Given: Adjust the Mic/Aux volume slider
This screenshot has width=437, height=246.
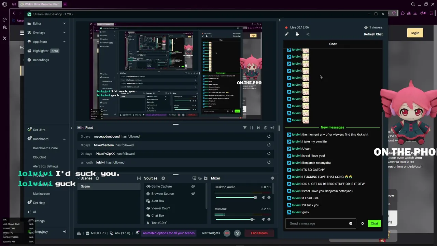Looking at the screenshot, I should point(236,219).
